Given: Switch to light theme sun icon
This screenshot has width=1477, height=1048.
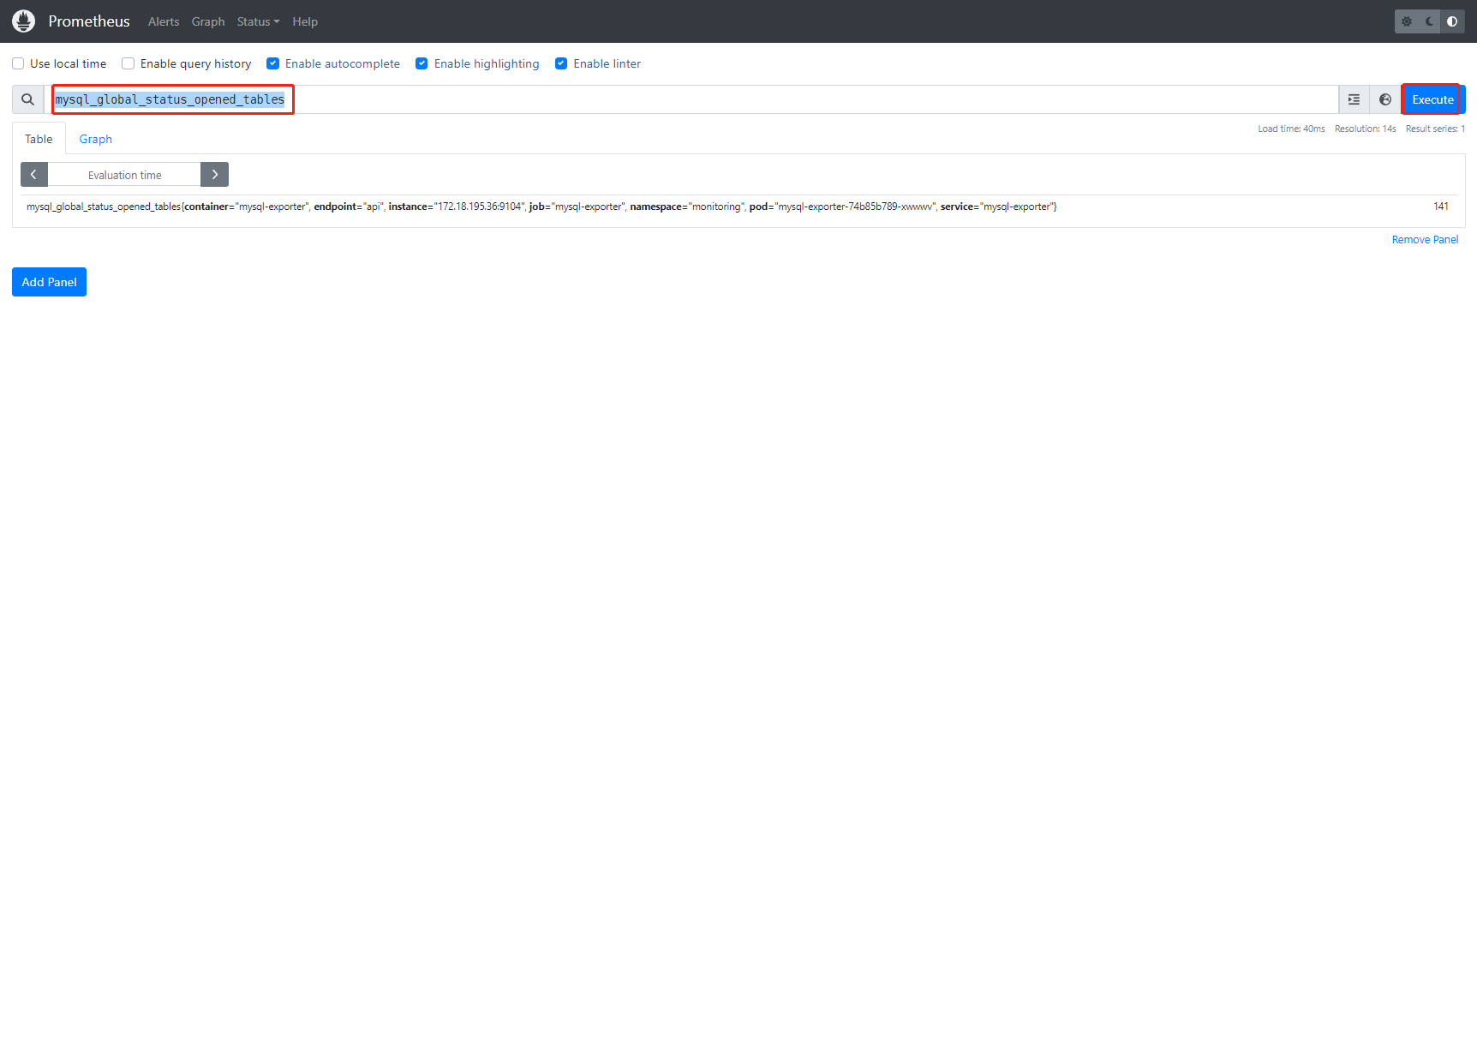Looking at the screenshot, I should pyautogui.click(x=1407, y=21).
